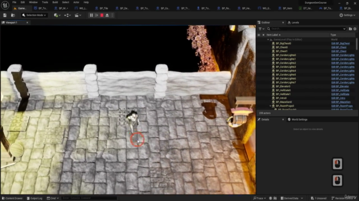
Task: Save the current level via floppy icon
Action: click(5, 15)
